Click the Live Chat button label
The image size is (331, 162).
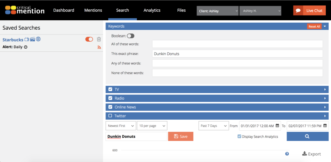(x=314, y=11)
